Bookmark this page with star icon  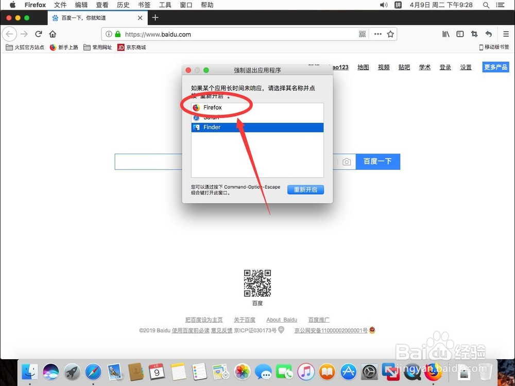390,34
